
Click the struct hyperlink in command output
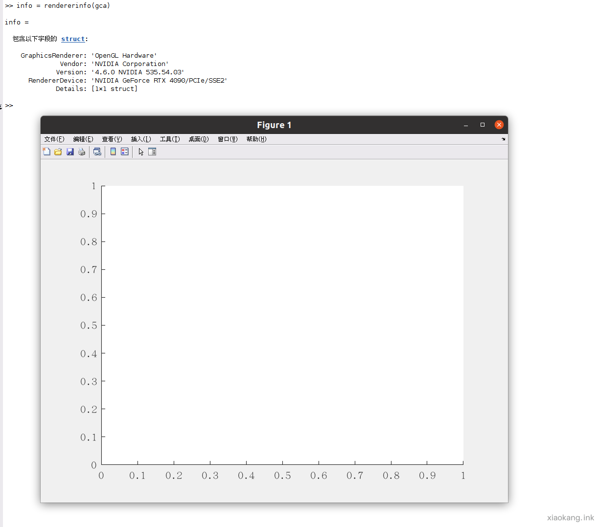[73, 39]
